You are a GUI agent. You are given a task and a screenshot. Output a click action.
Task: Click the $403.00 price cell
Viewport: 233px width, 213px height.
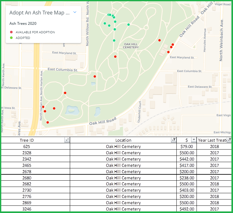coord(187,190)
